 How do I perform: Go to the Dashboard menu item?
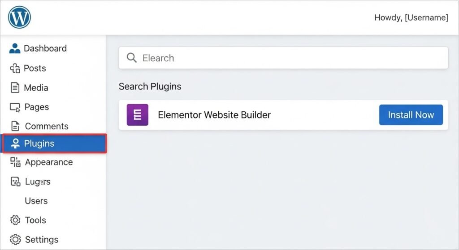pos(45,48)
